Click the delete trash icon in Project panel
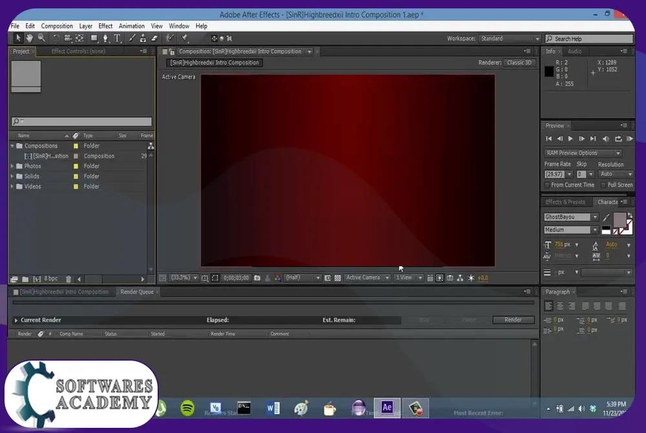The image size is (646, 433). (x=68, y=279)
